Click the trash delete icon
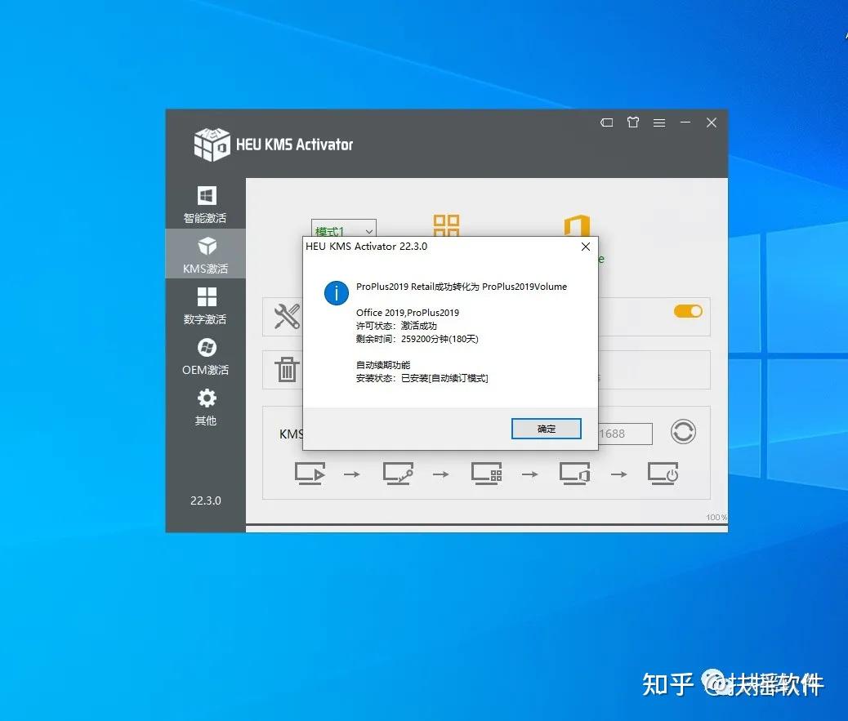The height and width of the screenshot is (721, 848). click(x=285, y=370)
